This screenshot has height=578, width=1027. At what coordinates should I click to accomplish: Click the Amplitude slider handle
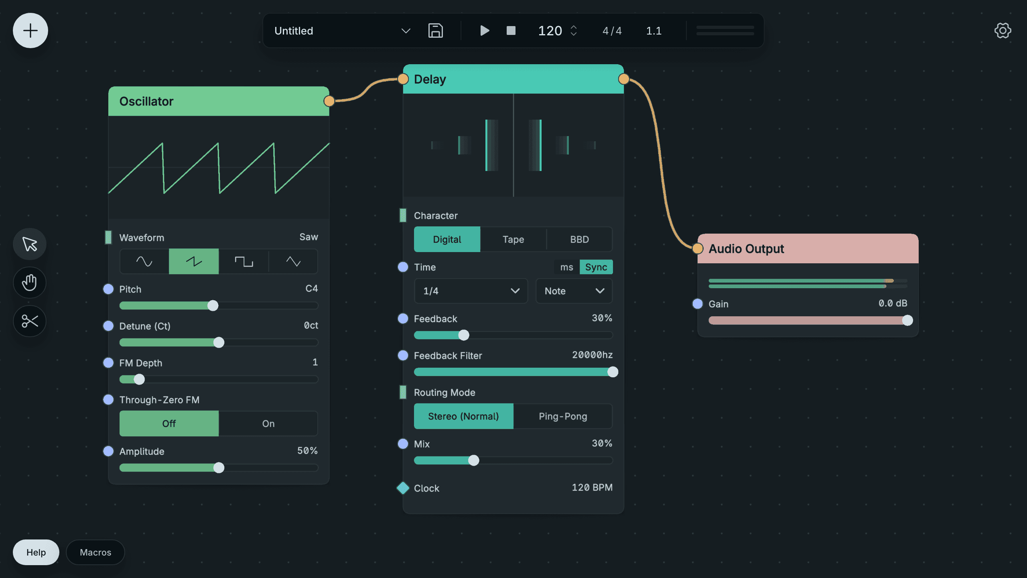(219, 468)
